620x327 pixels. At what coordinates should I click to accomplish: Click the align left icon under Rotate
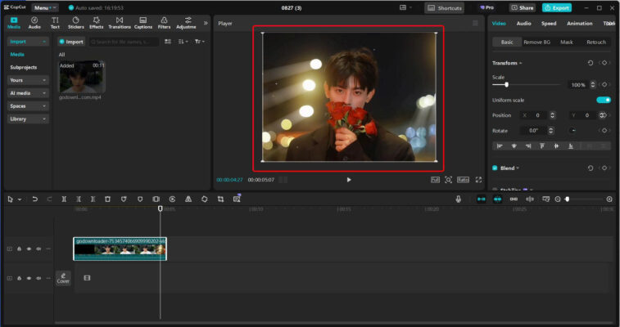point(500,146)
